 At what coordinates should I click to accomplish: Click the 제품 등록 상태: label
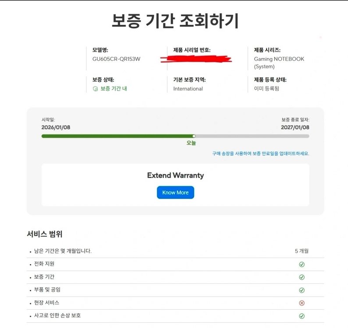[270, 80]
